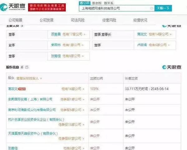Open shareholder 杭州创享创业投资合伙企业 link
Viewport: 187px width, 150px height.
[36, 120]
